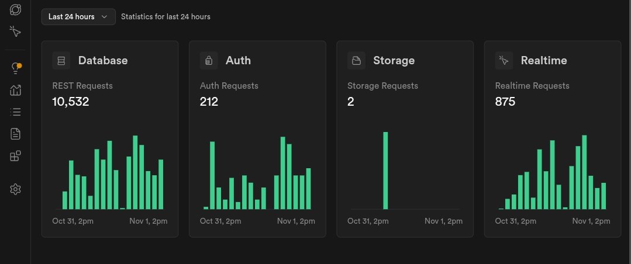Click the single bar in Storage chart

(x=385, y=171)
